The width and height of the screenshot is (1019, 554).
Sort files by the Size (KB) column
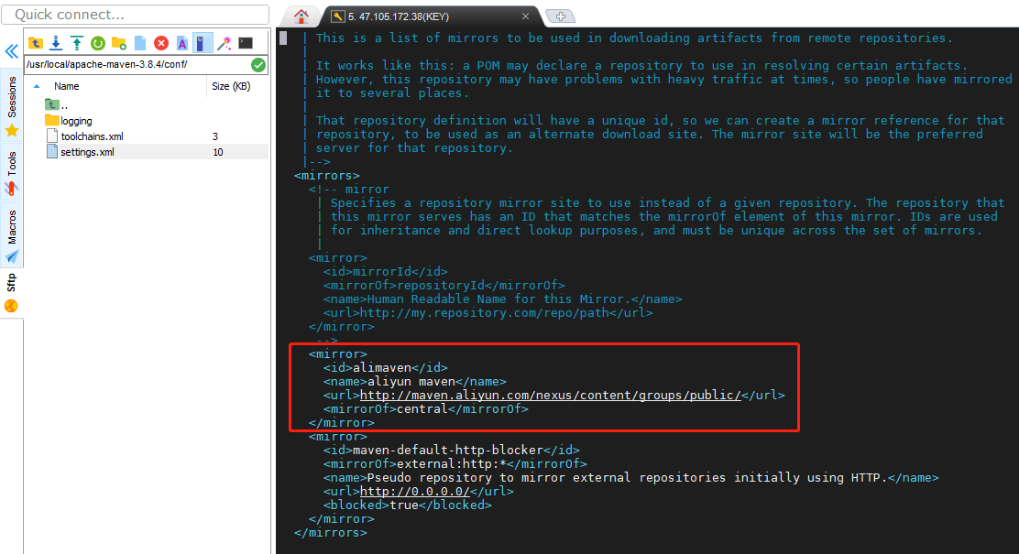click(231, 86)
